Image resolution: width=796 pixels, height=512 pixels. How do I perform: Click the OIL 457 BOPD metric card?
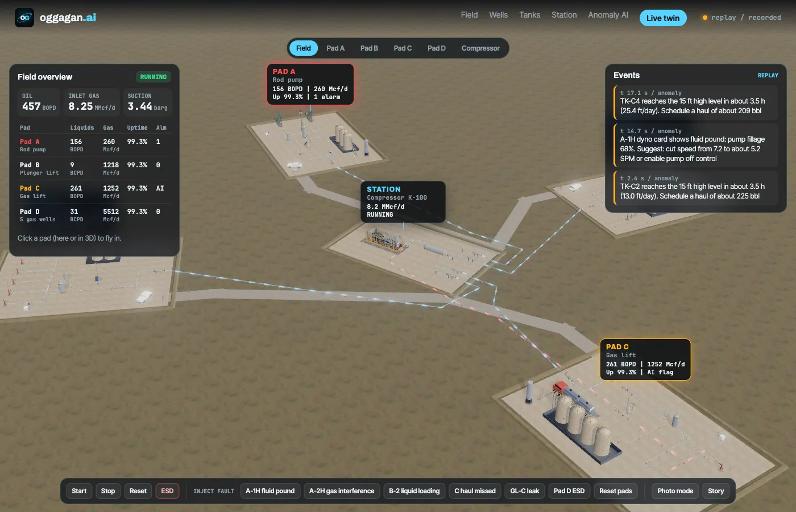click(x=39, y=102)
